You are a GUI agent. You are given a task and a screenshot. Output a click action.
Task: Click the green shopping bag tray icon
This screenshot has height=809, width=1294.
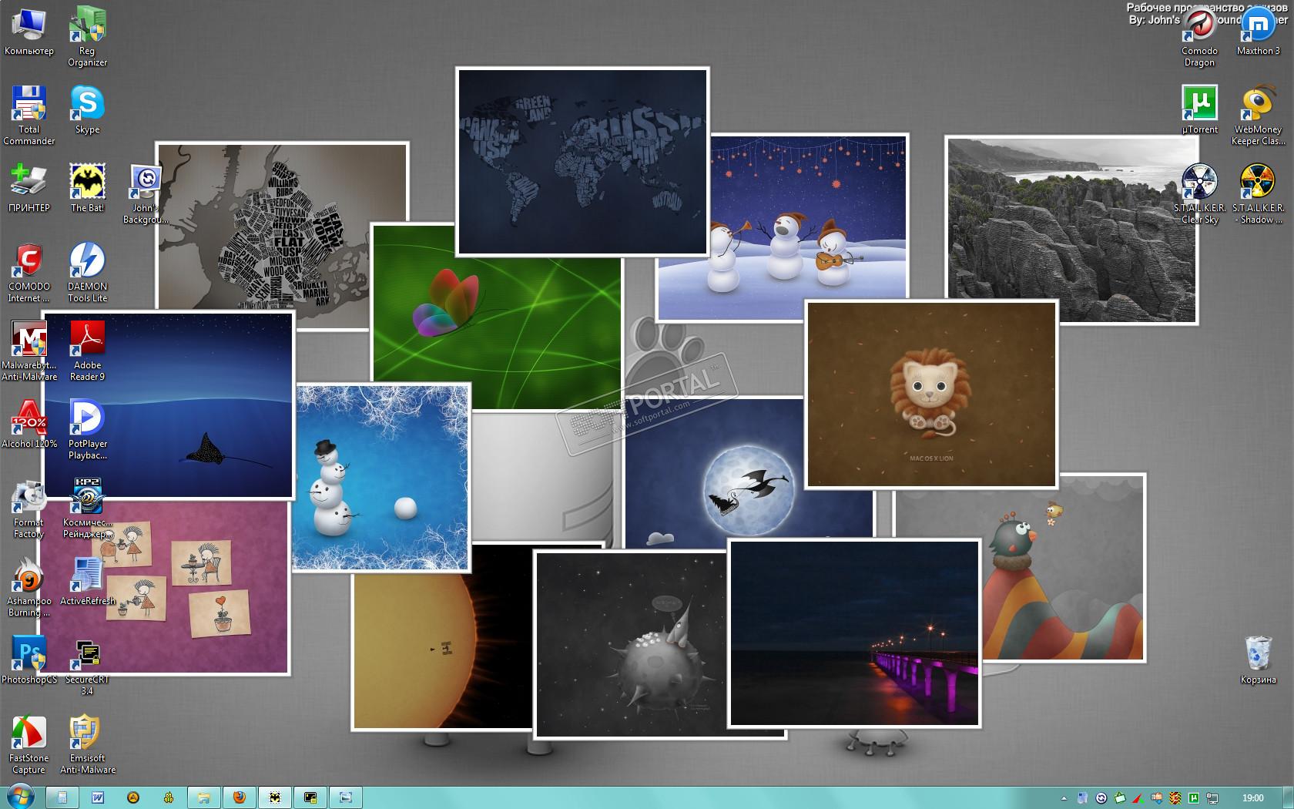(x=1120, y=798)
